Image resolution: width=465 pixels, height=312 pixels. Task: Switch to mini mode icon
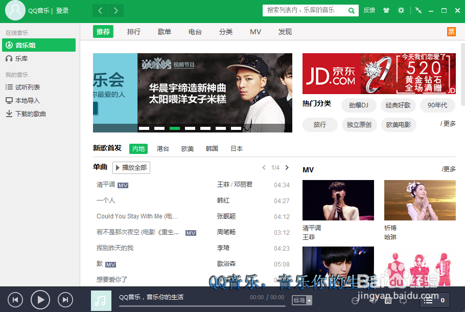pyautogui.click(x=418, y=10)
